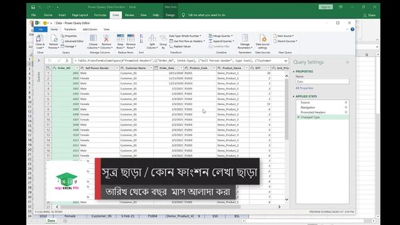Open the New Source dropdown
Image resolution: width=400 pixels, height=225 pixels.
coord(283,36)
